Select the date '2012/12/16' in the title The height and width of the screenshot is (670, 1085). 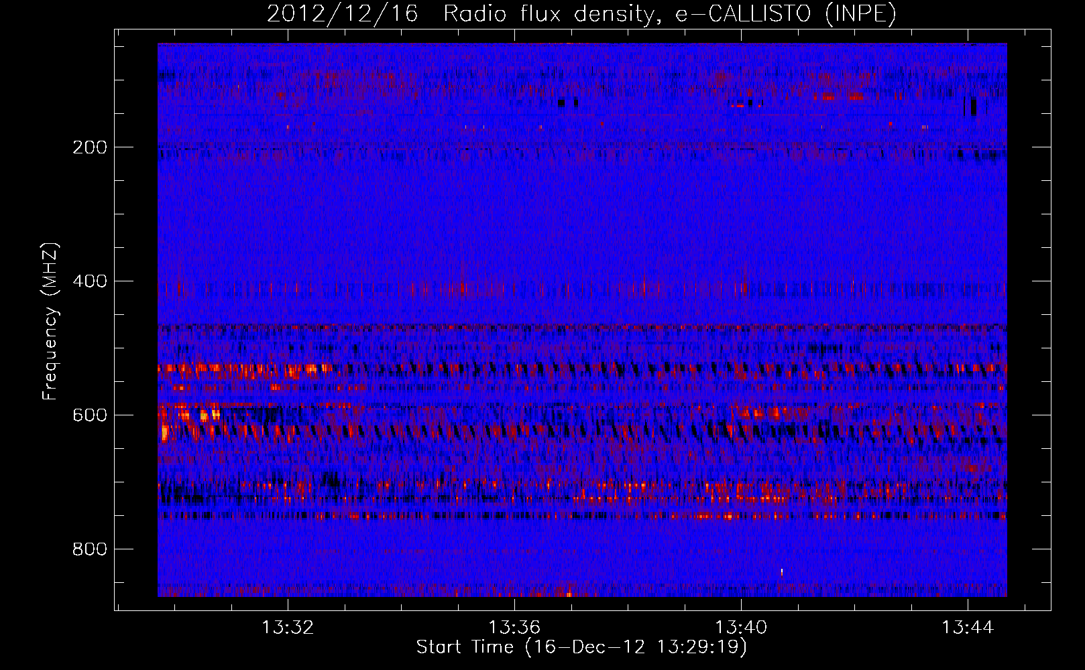point(343,14)
